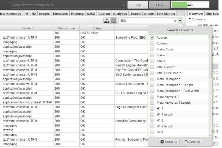222x148 pixels.
Task: Open the Meta Keywords tab
Action: click(11, 14)
